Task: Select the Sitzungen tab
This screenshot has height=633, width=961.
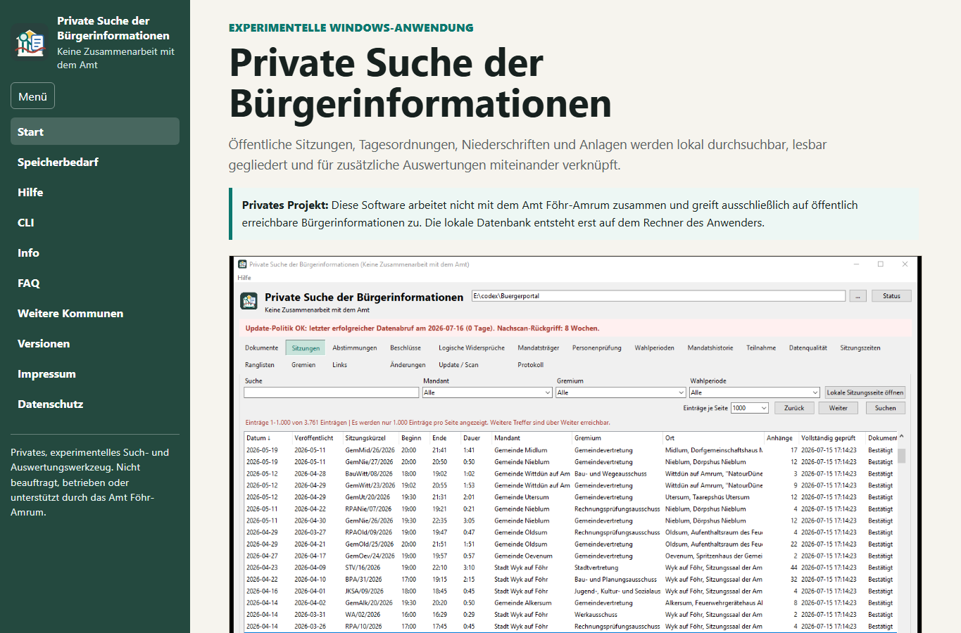Action: pos(306,348)
